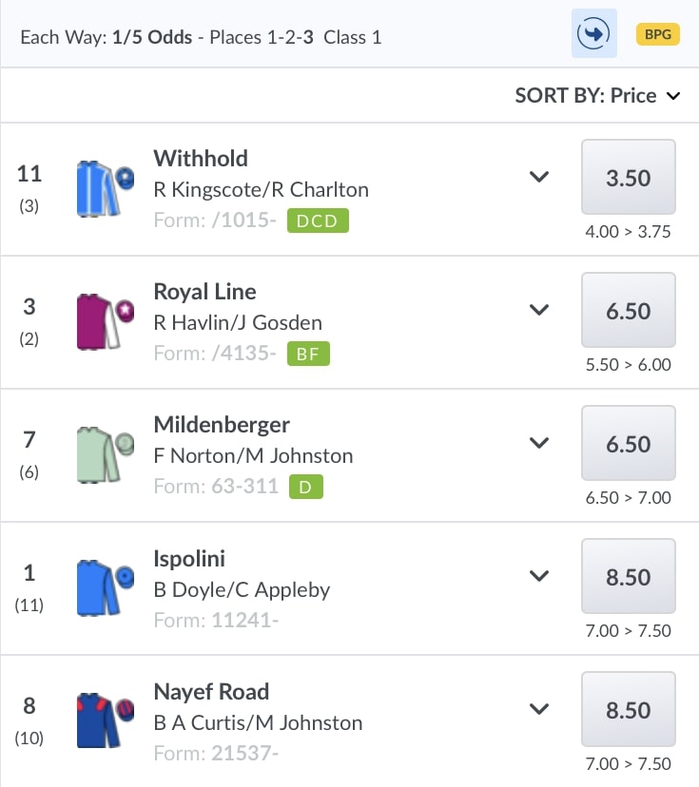Click the blue share arrow icon

tap(594, 33)
